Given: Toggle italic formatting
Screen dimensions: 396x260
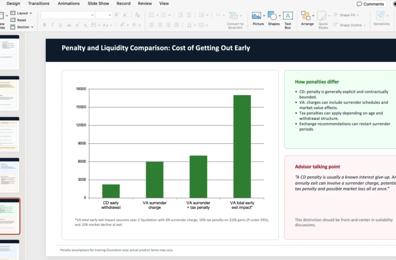Looking at the screenshot, I should 53,25.
